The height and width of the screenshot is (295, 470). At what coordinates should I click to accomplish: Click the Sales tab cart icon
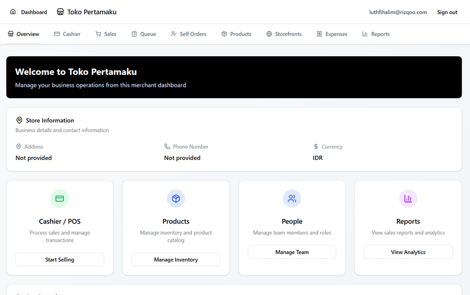(98, 34)
